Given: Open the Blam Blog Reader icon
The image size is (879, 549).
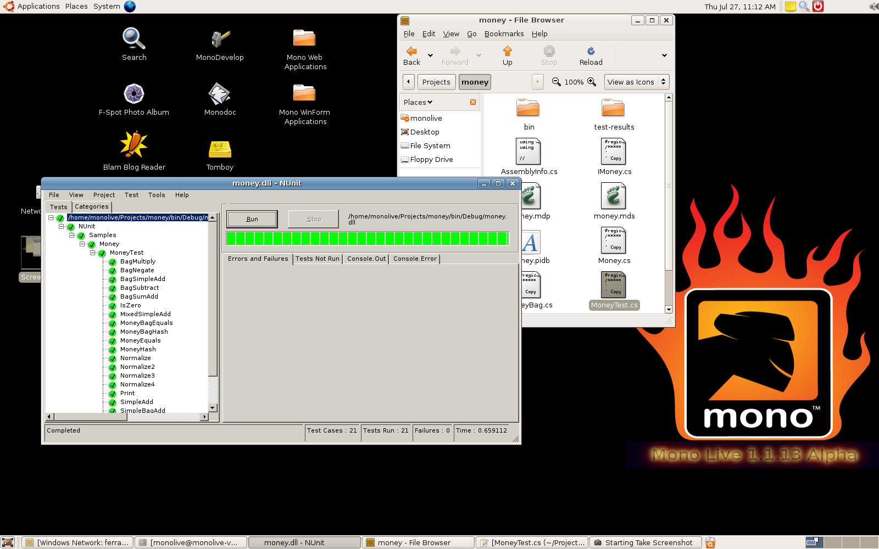Looking at the screenshot, I should (133, 145).
